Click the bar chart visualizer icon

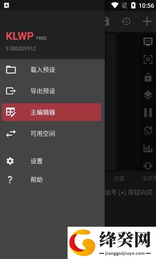[148, 148]
